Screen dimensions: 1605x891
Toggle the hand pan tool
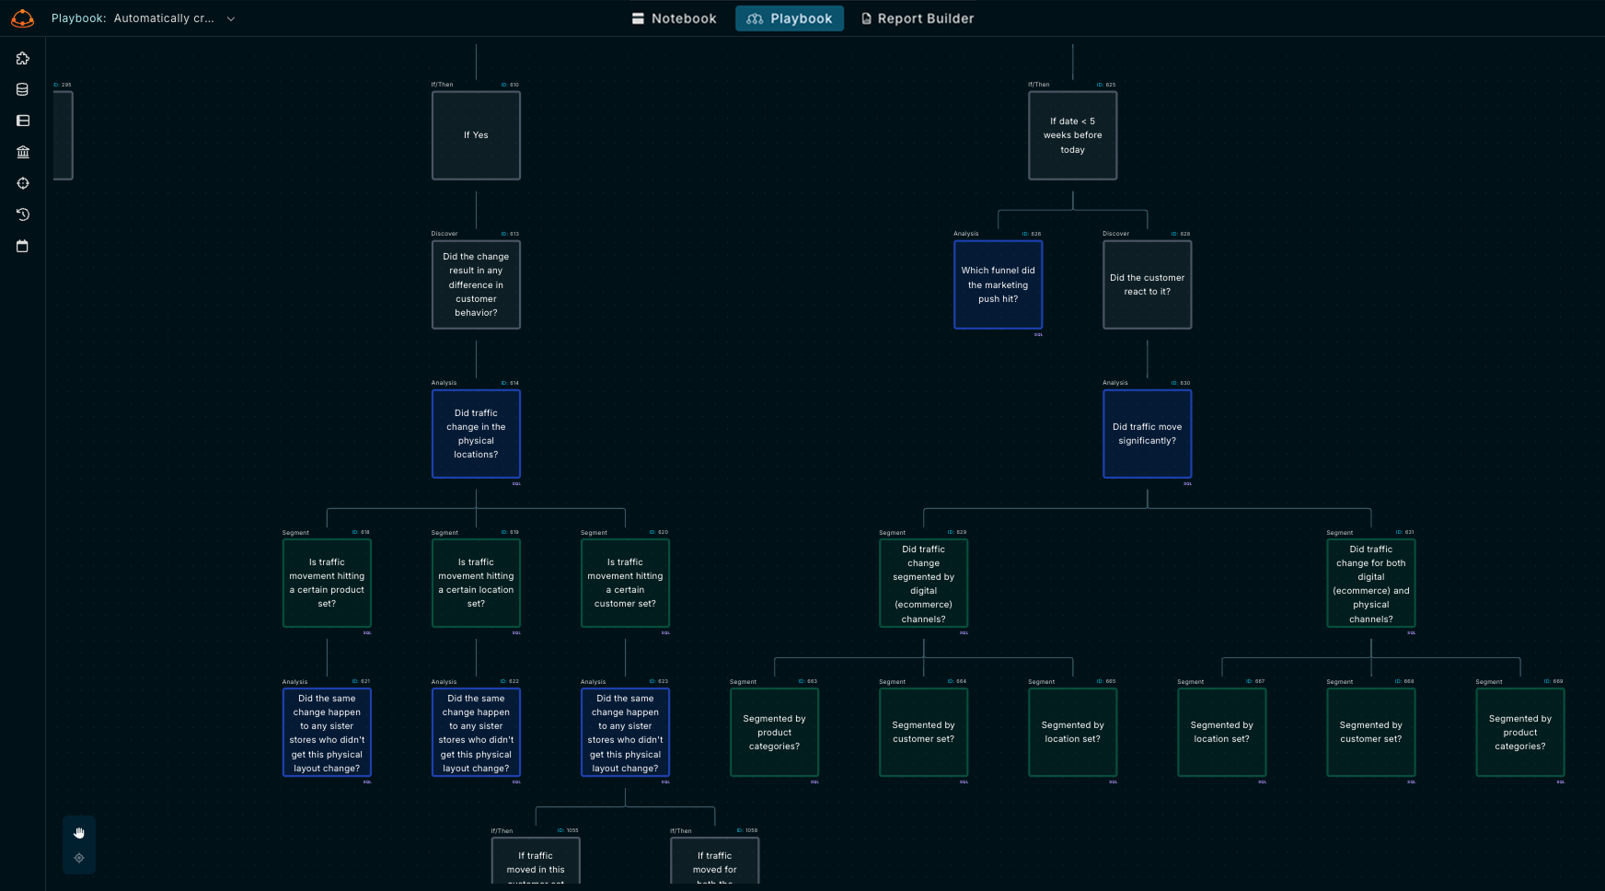tap(79, 833)
